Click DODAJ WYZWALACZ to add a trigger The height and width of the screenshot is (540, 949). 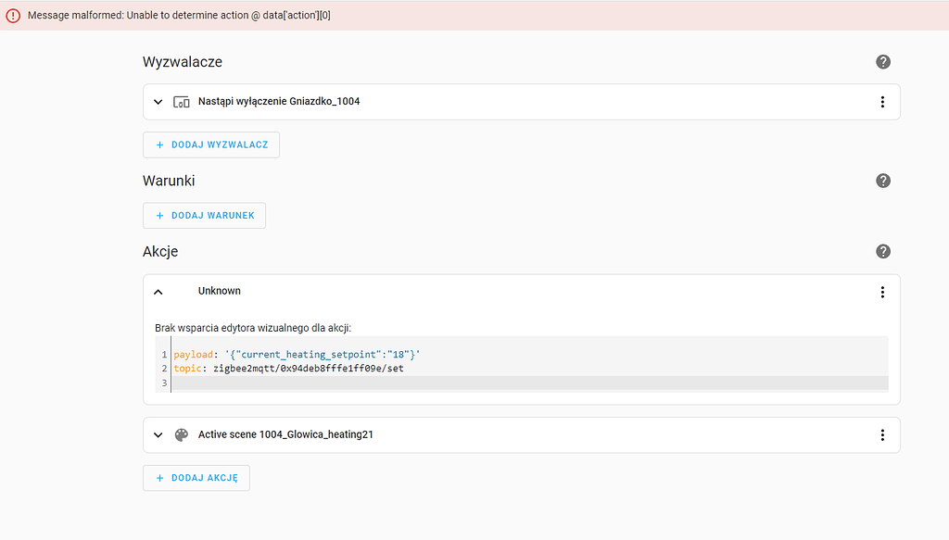pos(210,144)
